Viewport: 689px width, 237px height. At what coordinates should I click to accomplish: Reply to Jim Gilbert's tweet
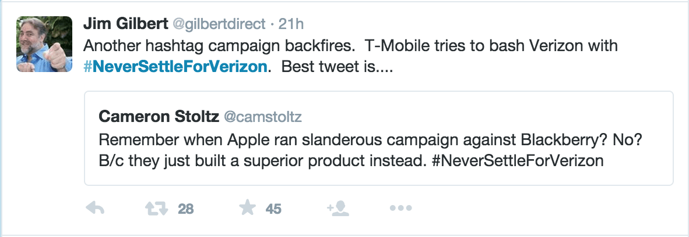point(94,208)
